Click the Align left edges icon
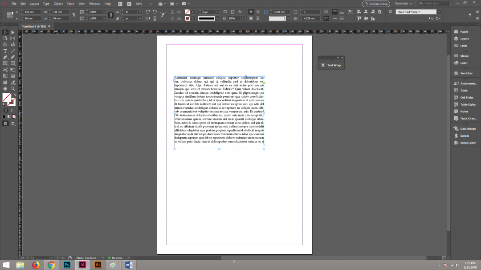The width and height of the screenshot is (481, 270). (359, 12)
